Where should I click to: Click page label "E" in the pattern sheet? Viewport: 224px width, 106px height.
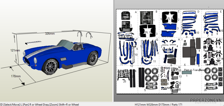(221, 11)
